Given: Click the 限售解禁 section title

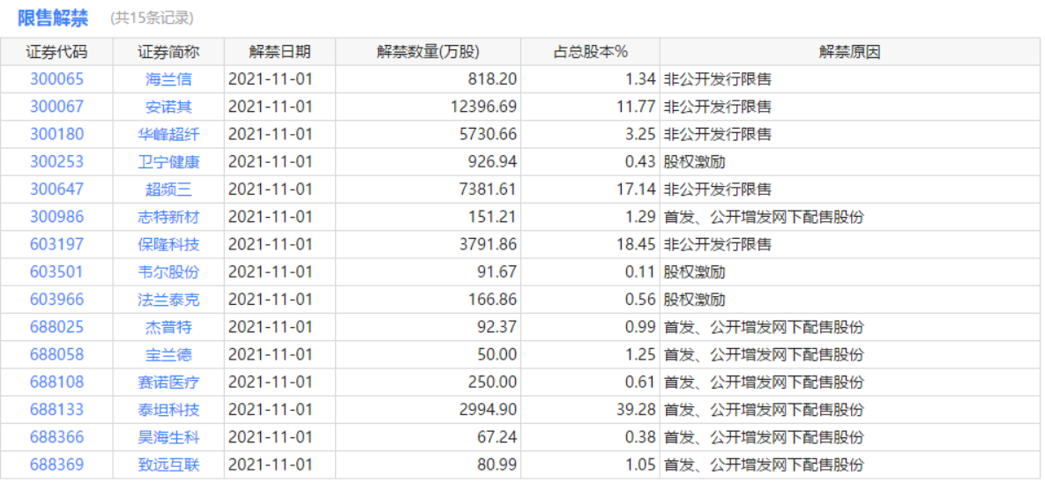Looking at the screenshot, I should [x=53, y=19].
